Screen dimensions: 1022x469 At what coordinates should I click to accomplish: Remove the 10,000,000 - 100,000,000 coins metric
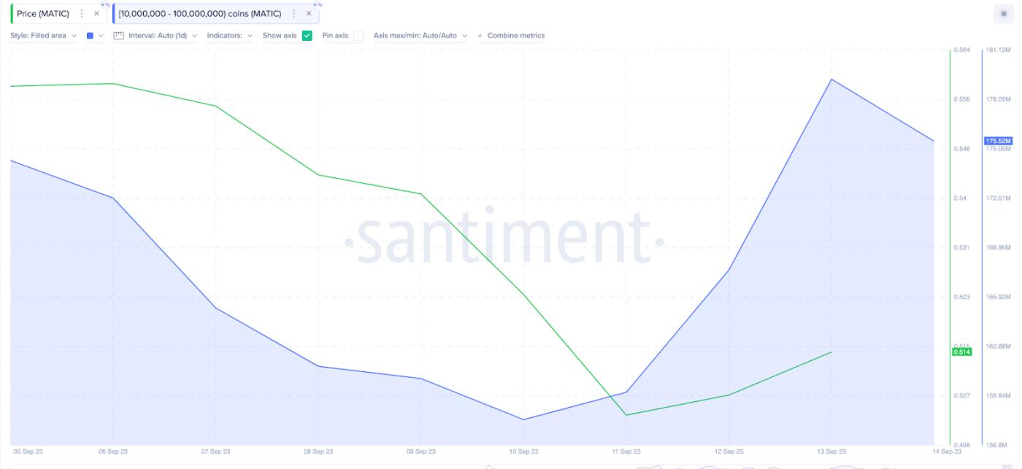point(309,14)
